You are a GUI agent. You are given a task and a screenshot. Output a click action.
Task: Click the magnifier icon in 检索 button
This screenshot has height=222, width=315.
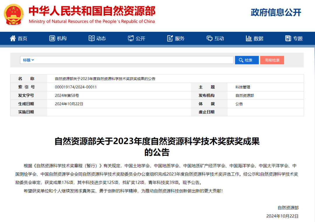(x=241, y=60)
